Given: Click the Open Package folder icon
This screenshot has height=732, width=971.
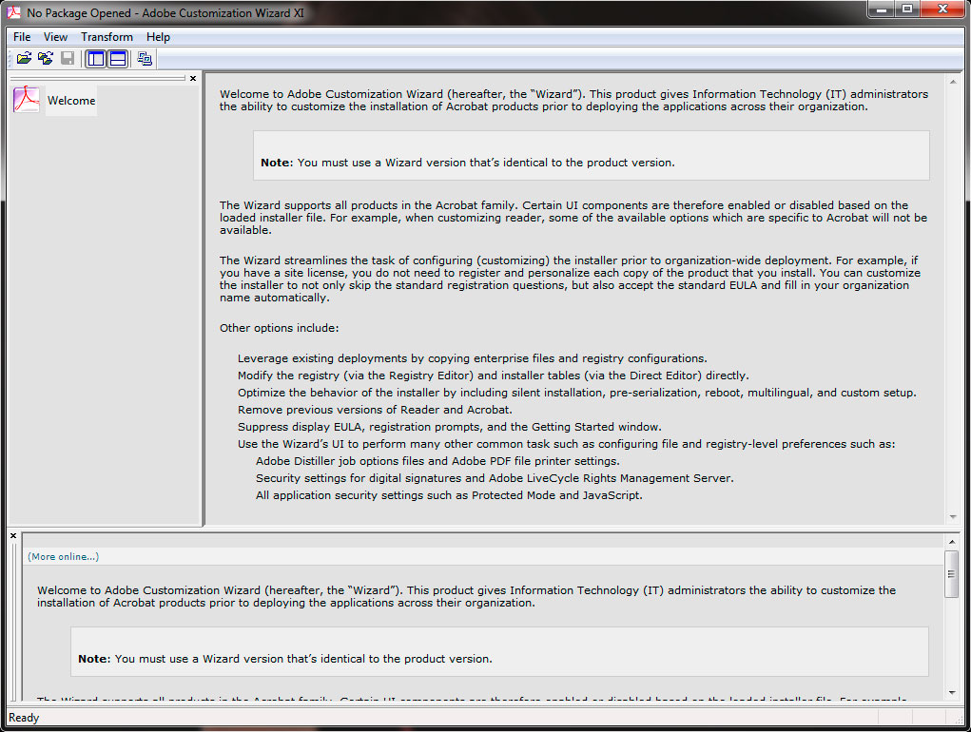Looking at the screenshot, I should coord(24,59).
